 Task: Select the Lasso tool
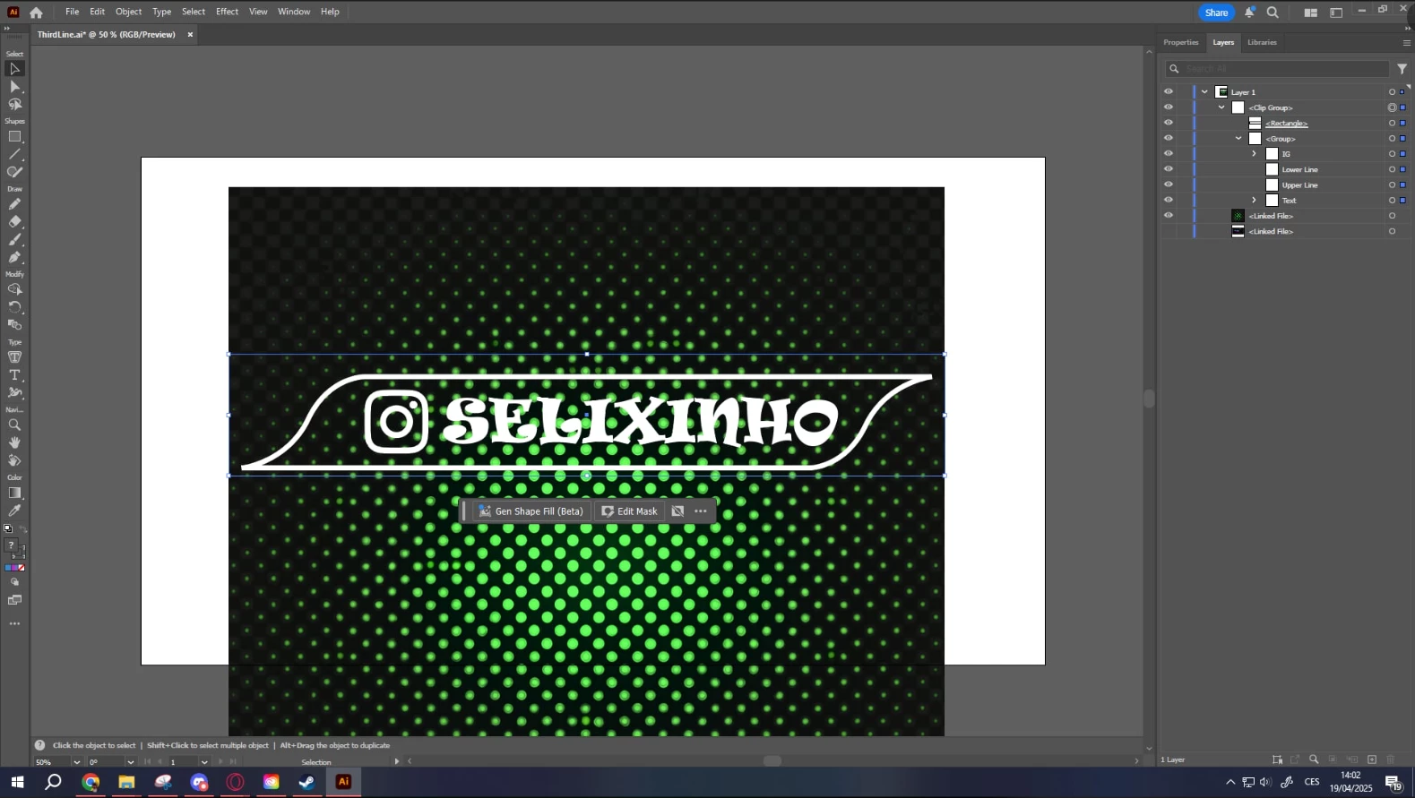pos(14,105)
